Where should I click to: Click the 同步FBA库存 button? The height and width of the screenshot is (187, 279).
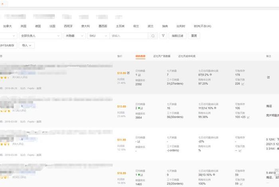click(7, 45)
